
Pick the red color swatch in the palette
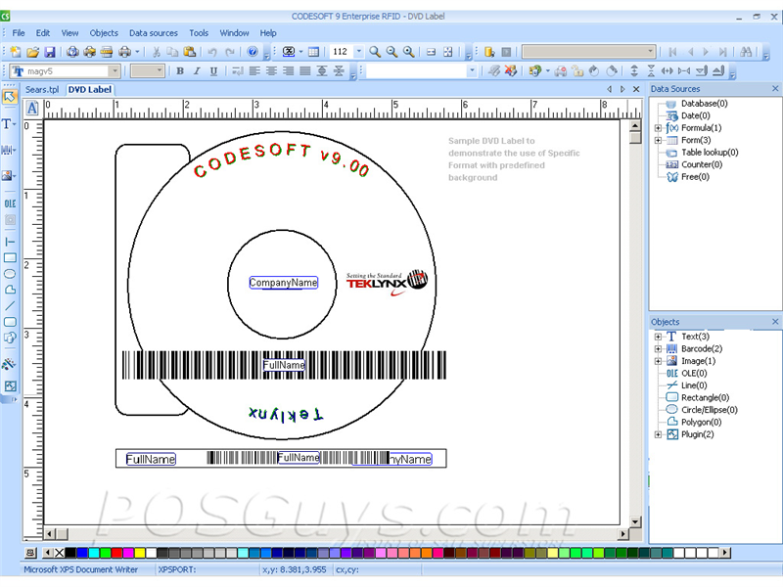pyautogui.click(x=116, y=553)
